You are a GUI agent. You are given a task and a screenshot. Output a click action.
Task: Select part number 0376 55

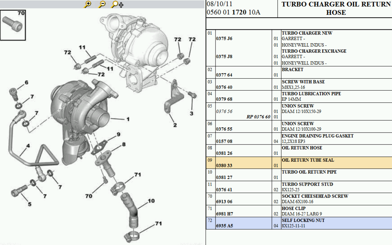[x=224, y=129]
